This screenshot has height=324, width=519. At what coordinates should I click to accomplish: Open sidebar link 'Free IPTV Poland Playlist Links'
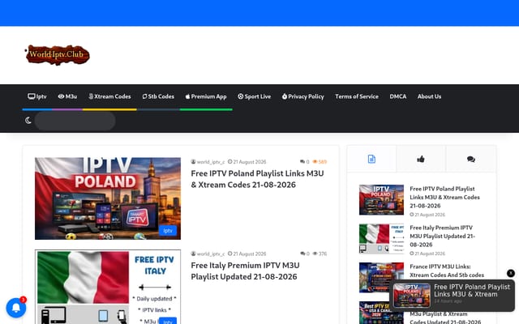[444, 197]
